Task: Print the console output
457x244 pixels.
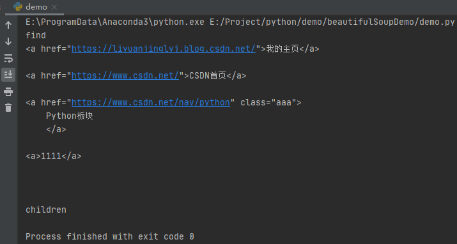Action: [8, 92]
